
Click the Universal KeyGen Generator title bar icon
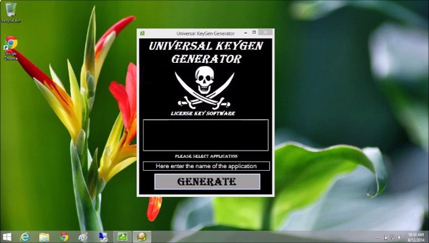(142, 33)
